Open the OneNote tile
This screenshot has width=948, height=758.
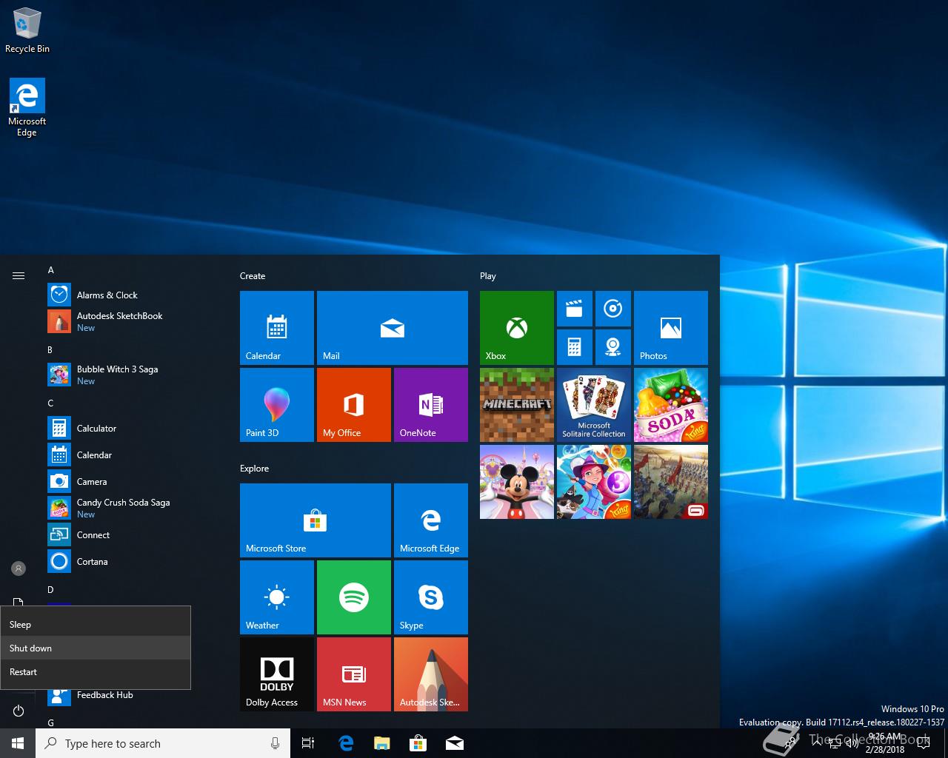(431, 405)
